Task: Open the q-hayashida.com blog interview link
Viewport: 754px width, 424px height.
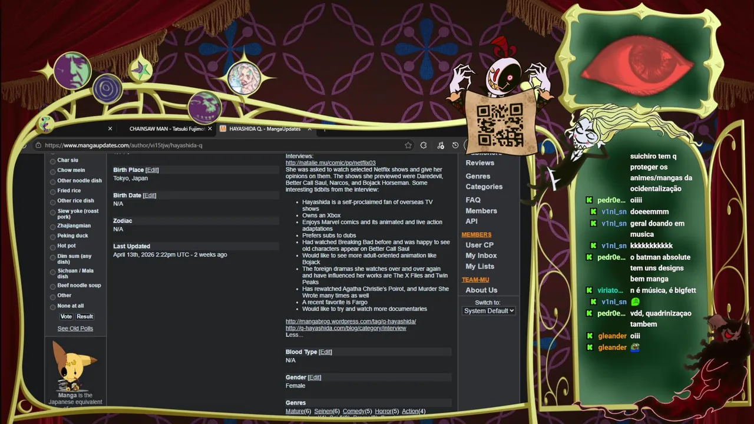Action: 346,328
